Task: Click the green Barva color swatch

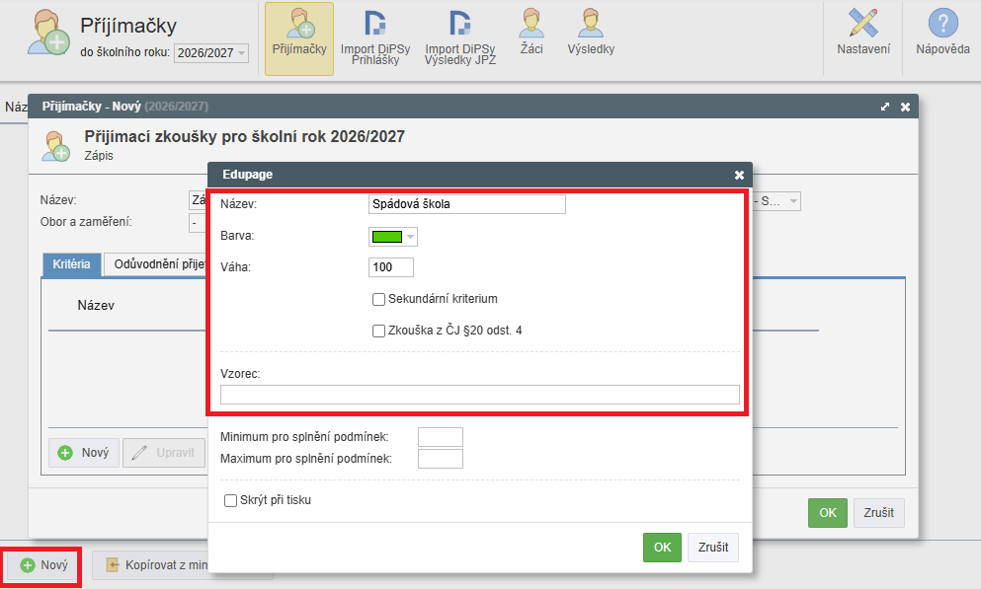Action: tap(386, 237)
